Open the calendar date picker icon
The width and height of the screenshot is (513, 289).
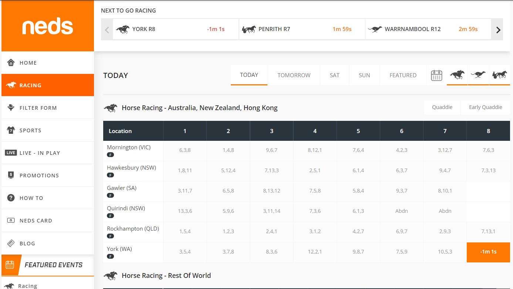click(436, 75)
